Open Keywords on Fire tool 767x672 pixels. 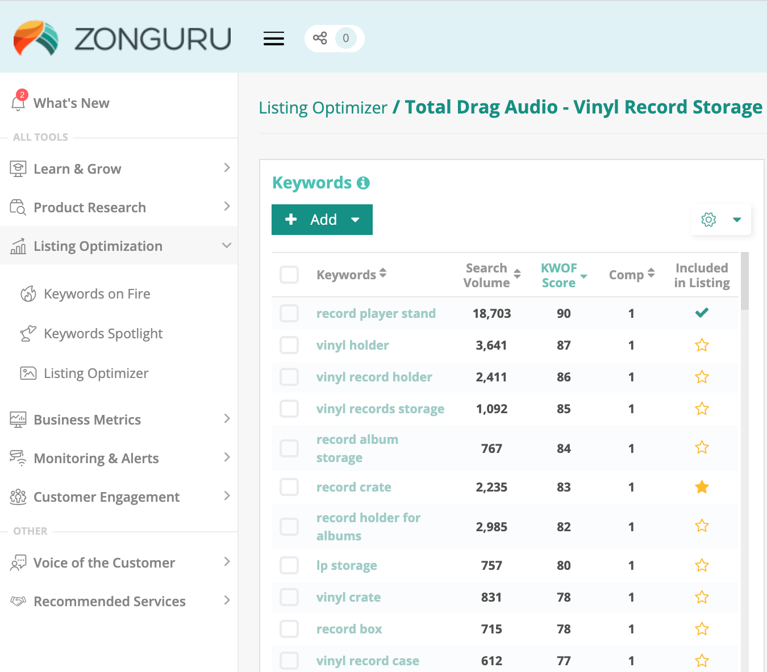click(x=97, y=294)
